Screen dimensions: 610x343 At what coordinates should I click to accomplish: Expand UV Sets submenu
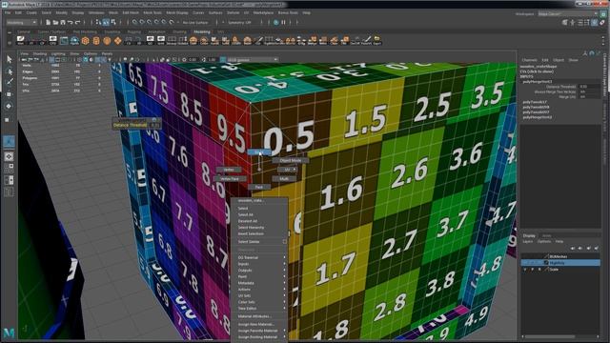(260, 295)
